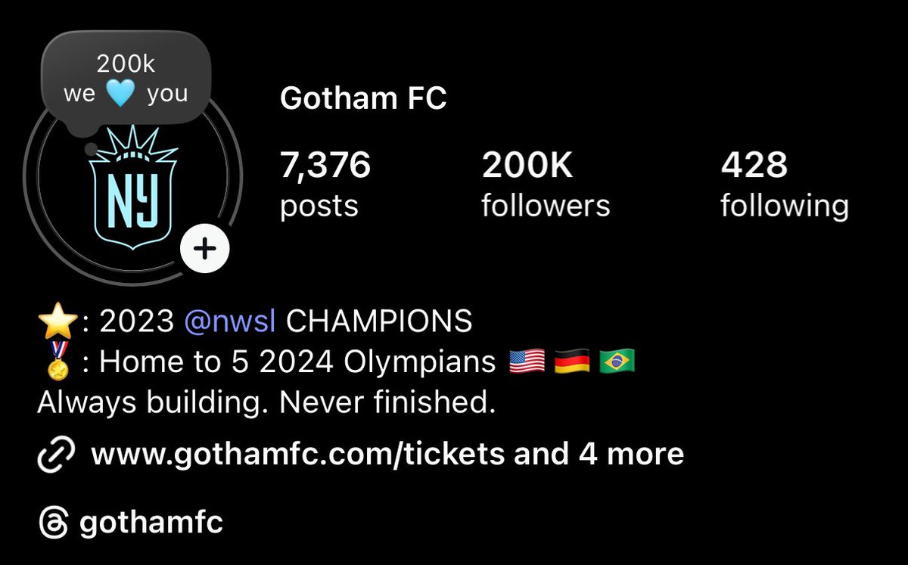The width and height of the screenshot is (908, 565).
Task: Tap the plus badge on profile picture
Action: (205, 248)
